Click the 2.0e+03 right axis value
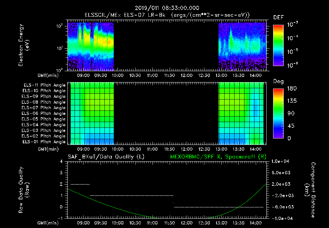 281,184
